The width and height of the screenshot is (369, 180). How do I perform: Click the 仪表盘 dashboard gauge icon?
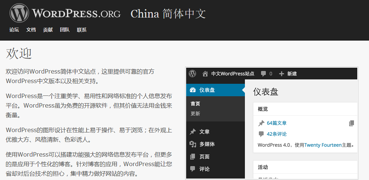pos(193,90)
